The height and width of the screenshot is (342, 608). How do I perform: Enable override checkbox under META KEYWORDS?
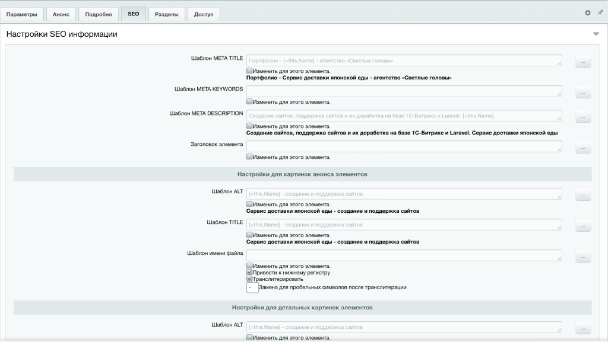[249, 102]
